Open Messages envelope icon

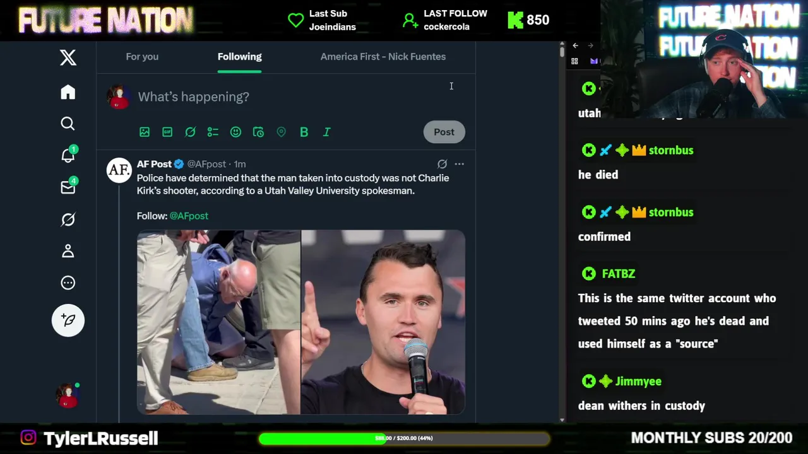tap(68, 187)
